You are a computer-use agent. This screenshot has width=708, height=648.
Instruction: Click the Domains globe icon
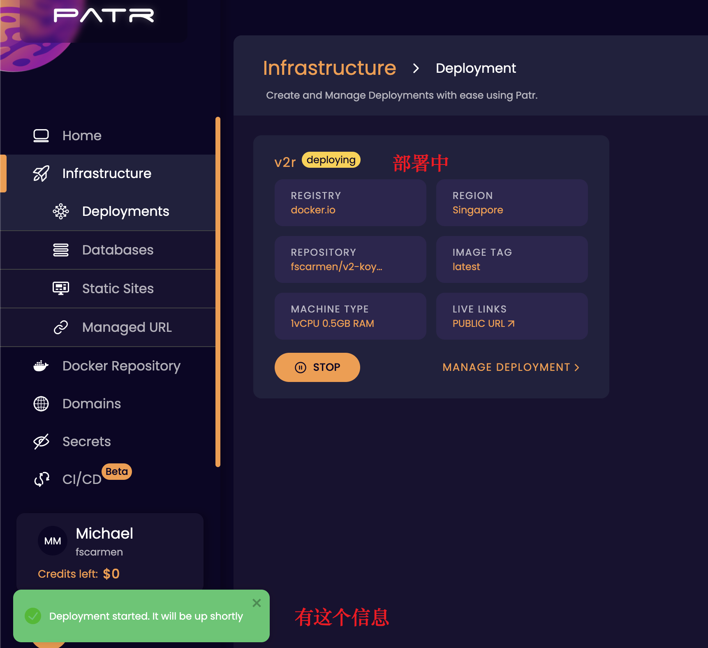tap(41, 403)
